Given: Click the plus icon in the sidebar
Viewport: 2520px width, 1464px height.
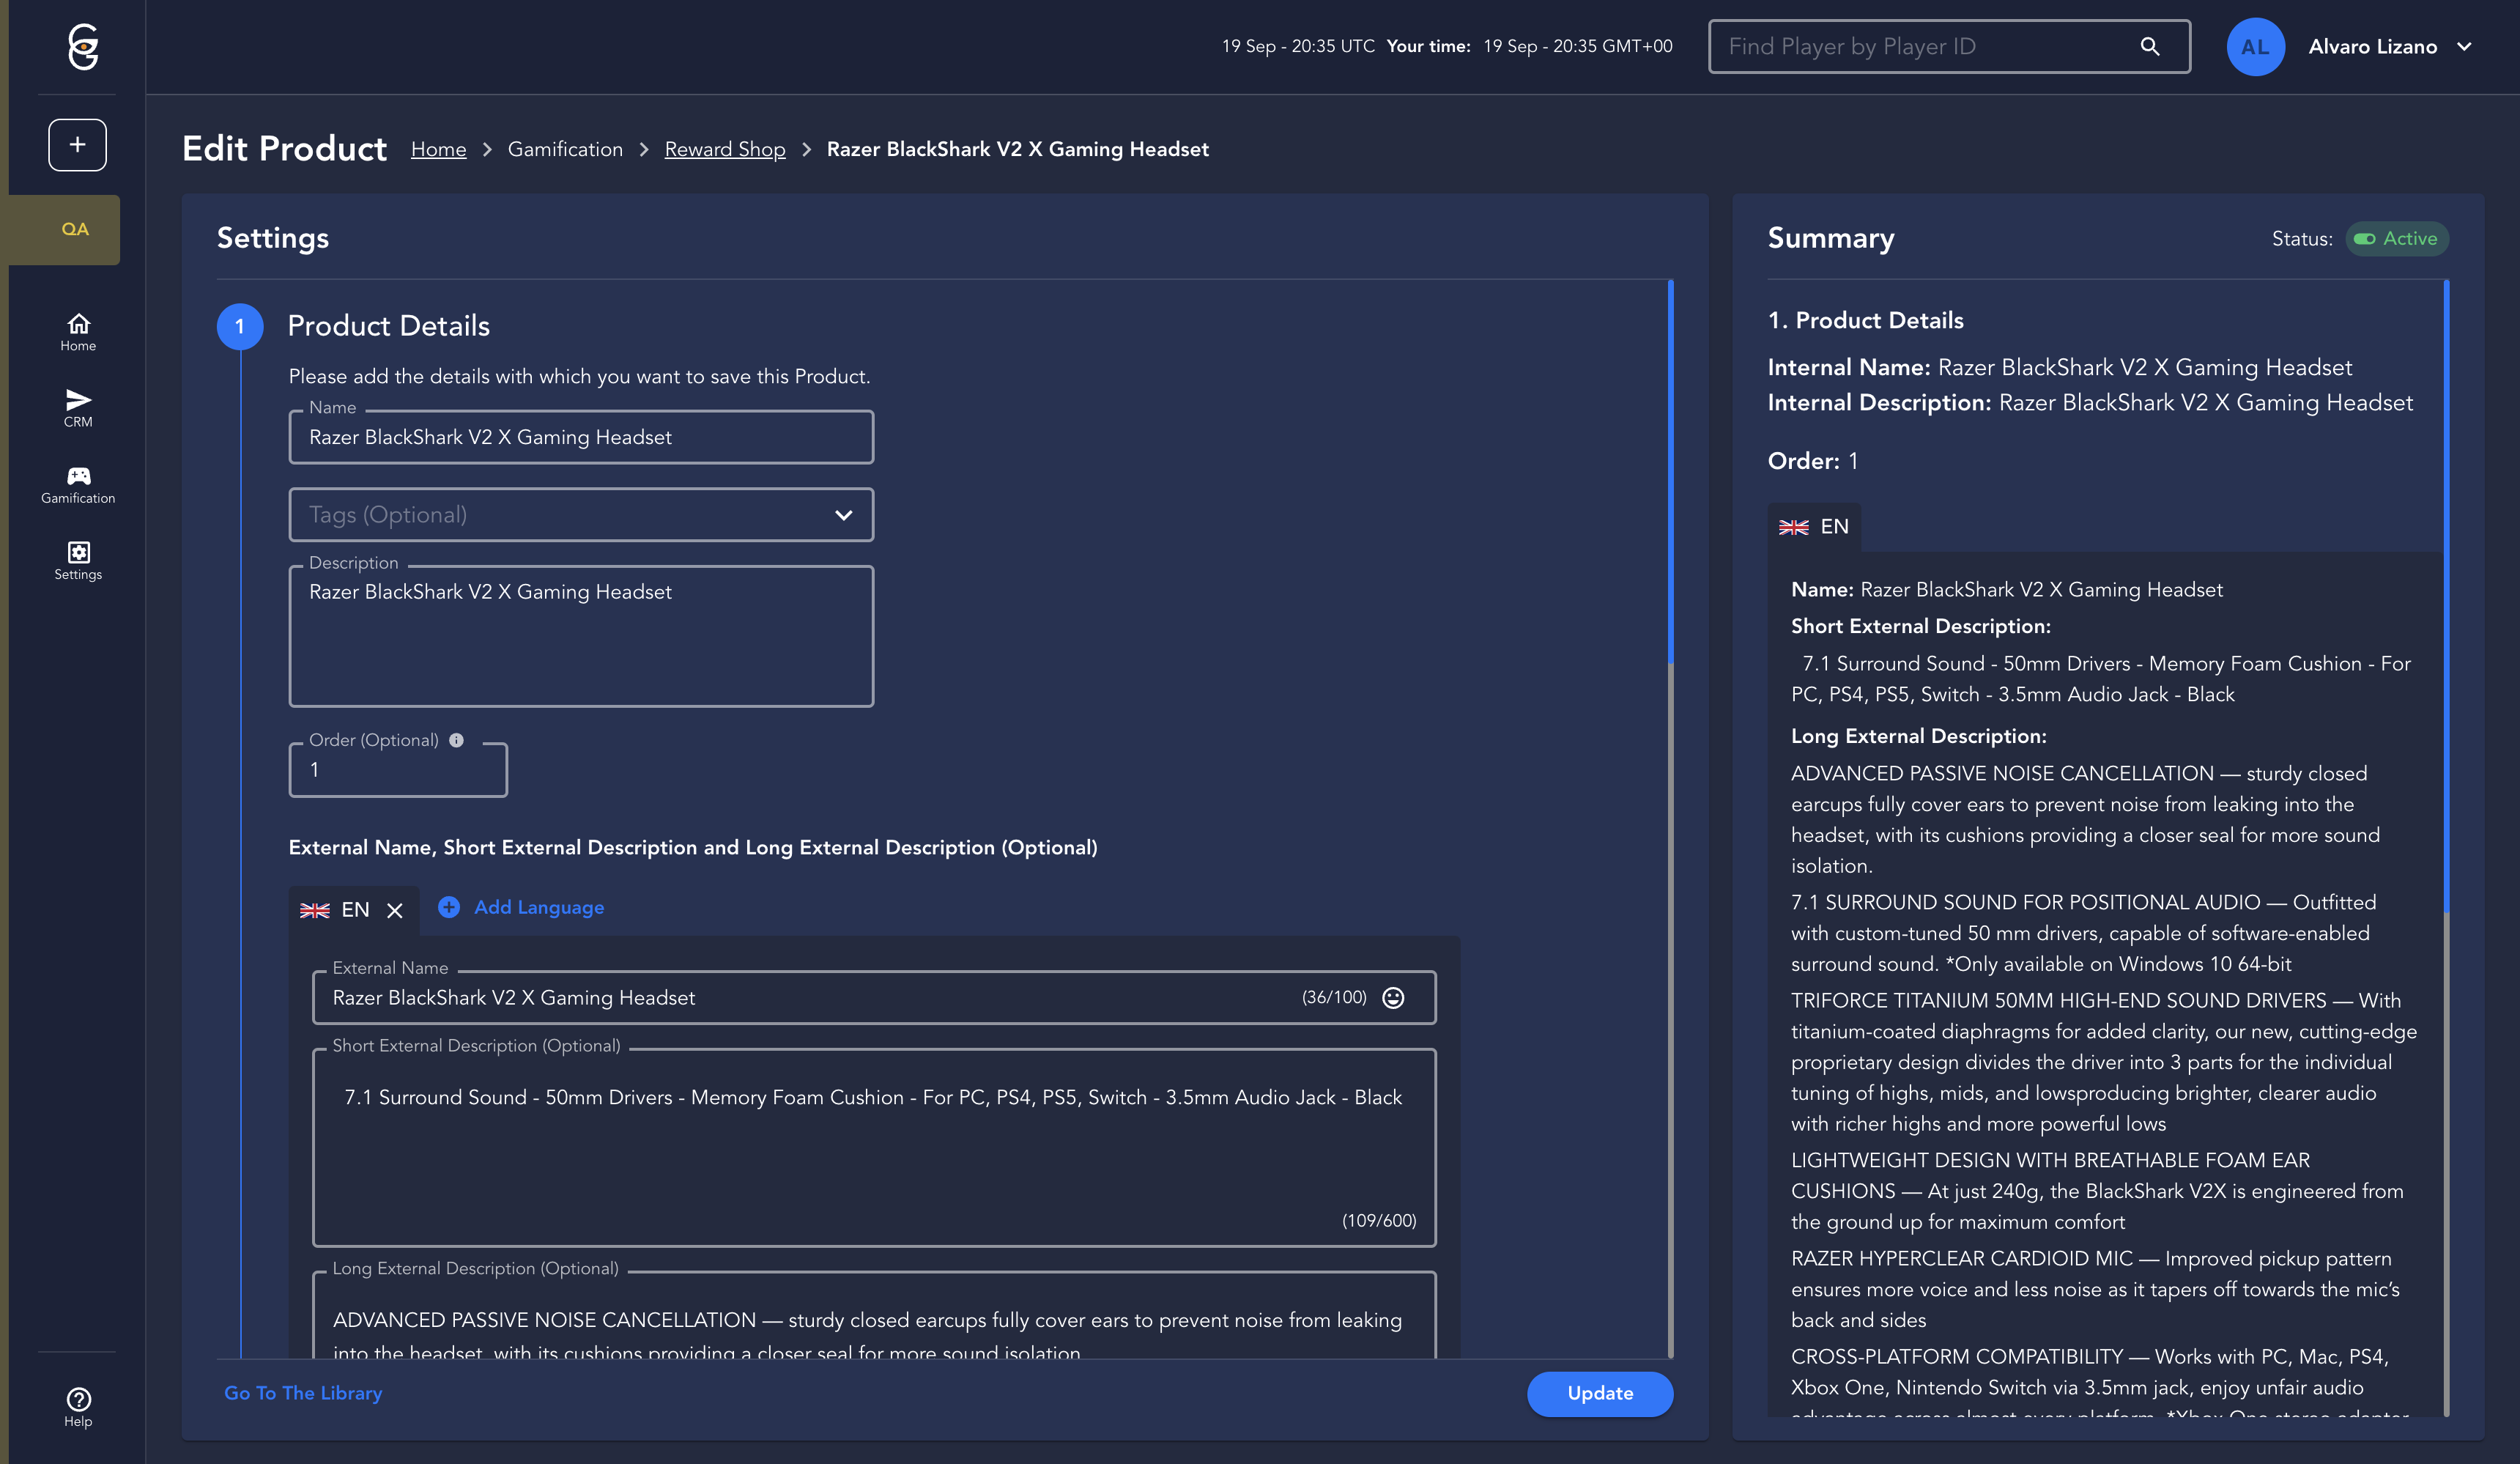Looking at the screenshot, I should [x=77, y=145].
